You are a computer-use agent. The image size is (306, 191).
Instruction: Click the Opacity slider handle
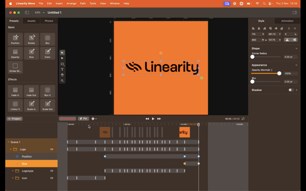279,73
